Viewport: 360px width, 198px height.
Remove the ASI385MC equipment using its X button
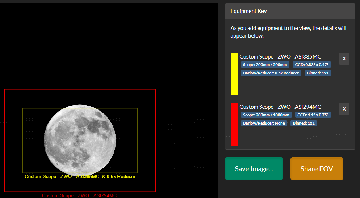click(x=344, y=59)
